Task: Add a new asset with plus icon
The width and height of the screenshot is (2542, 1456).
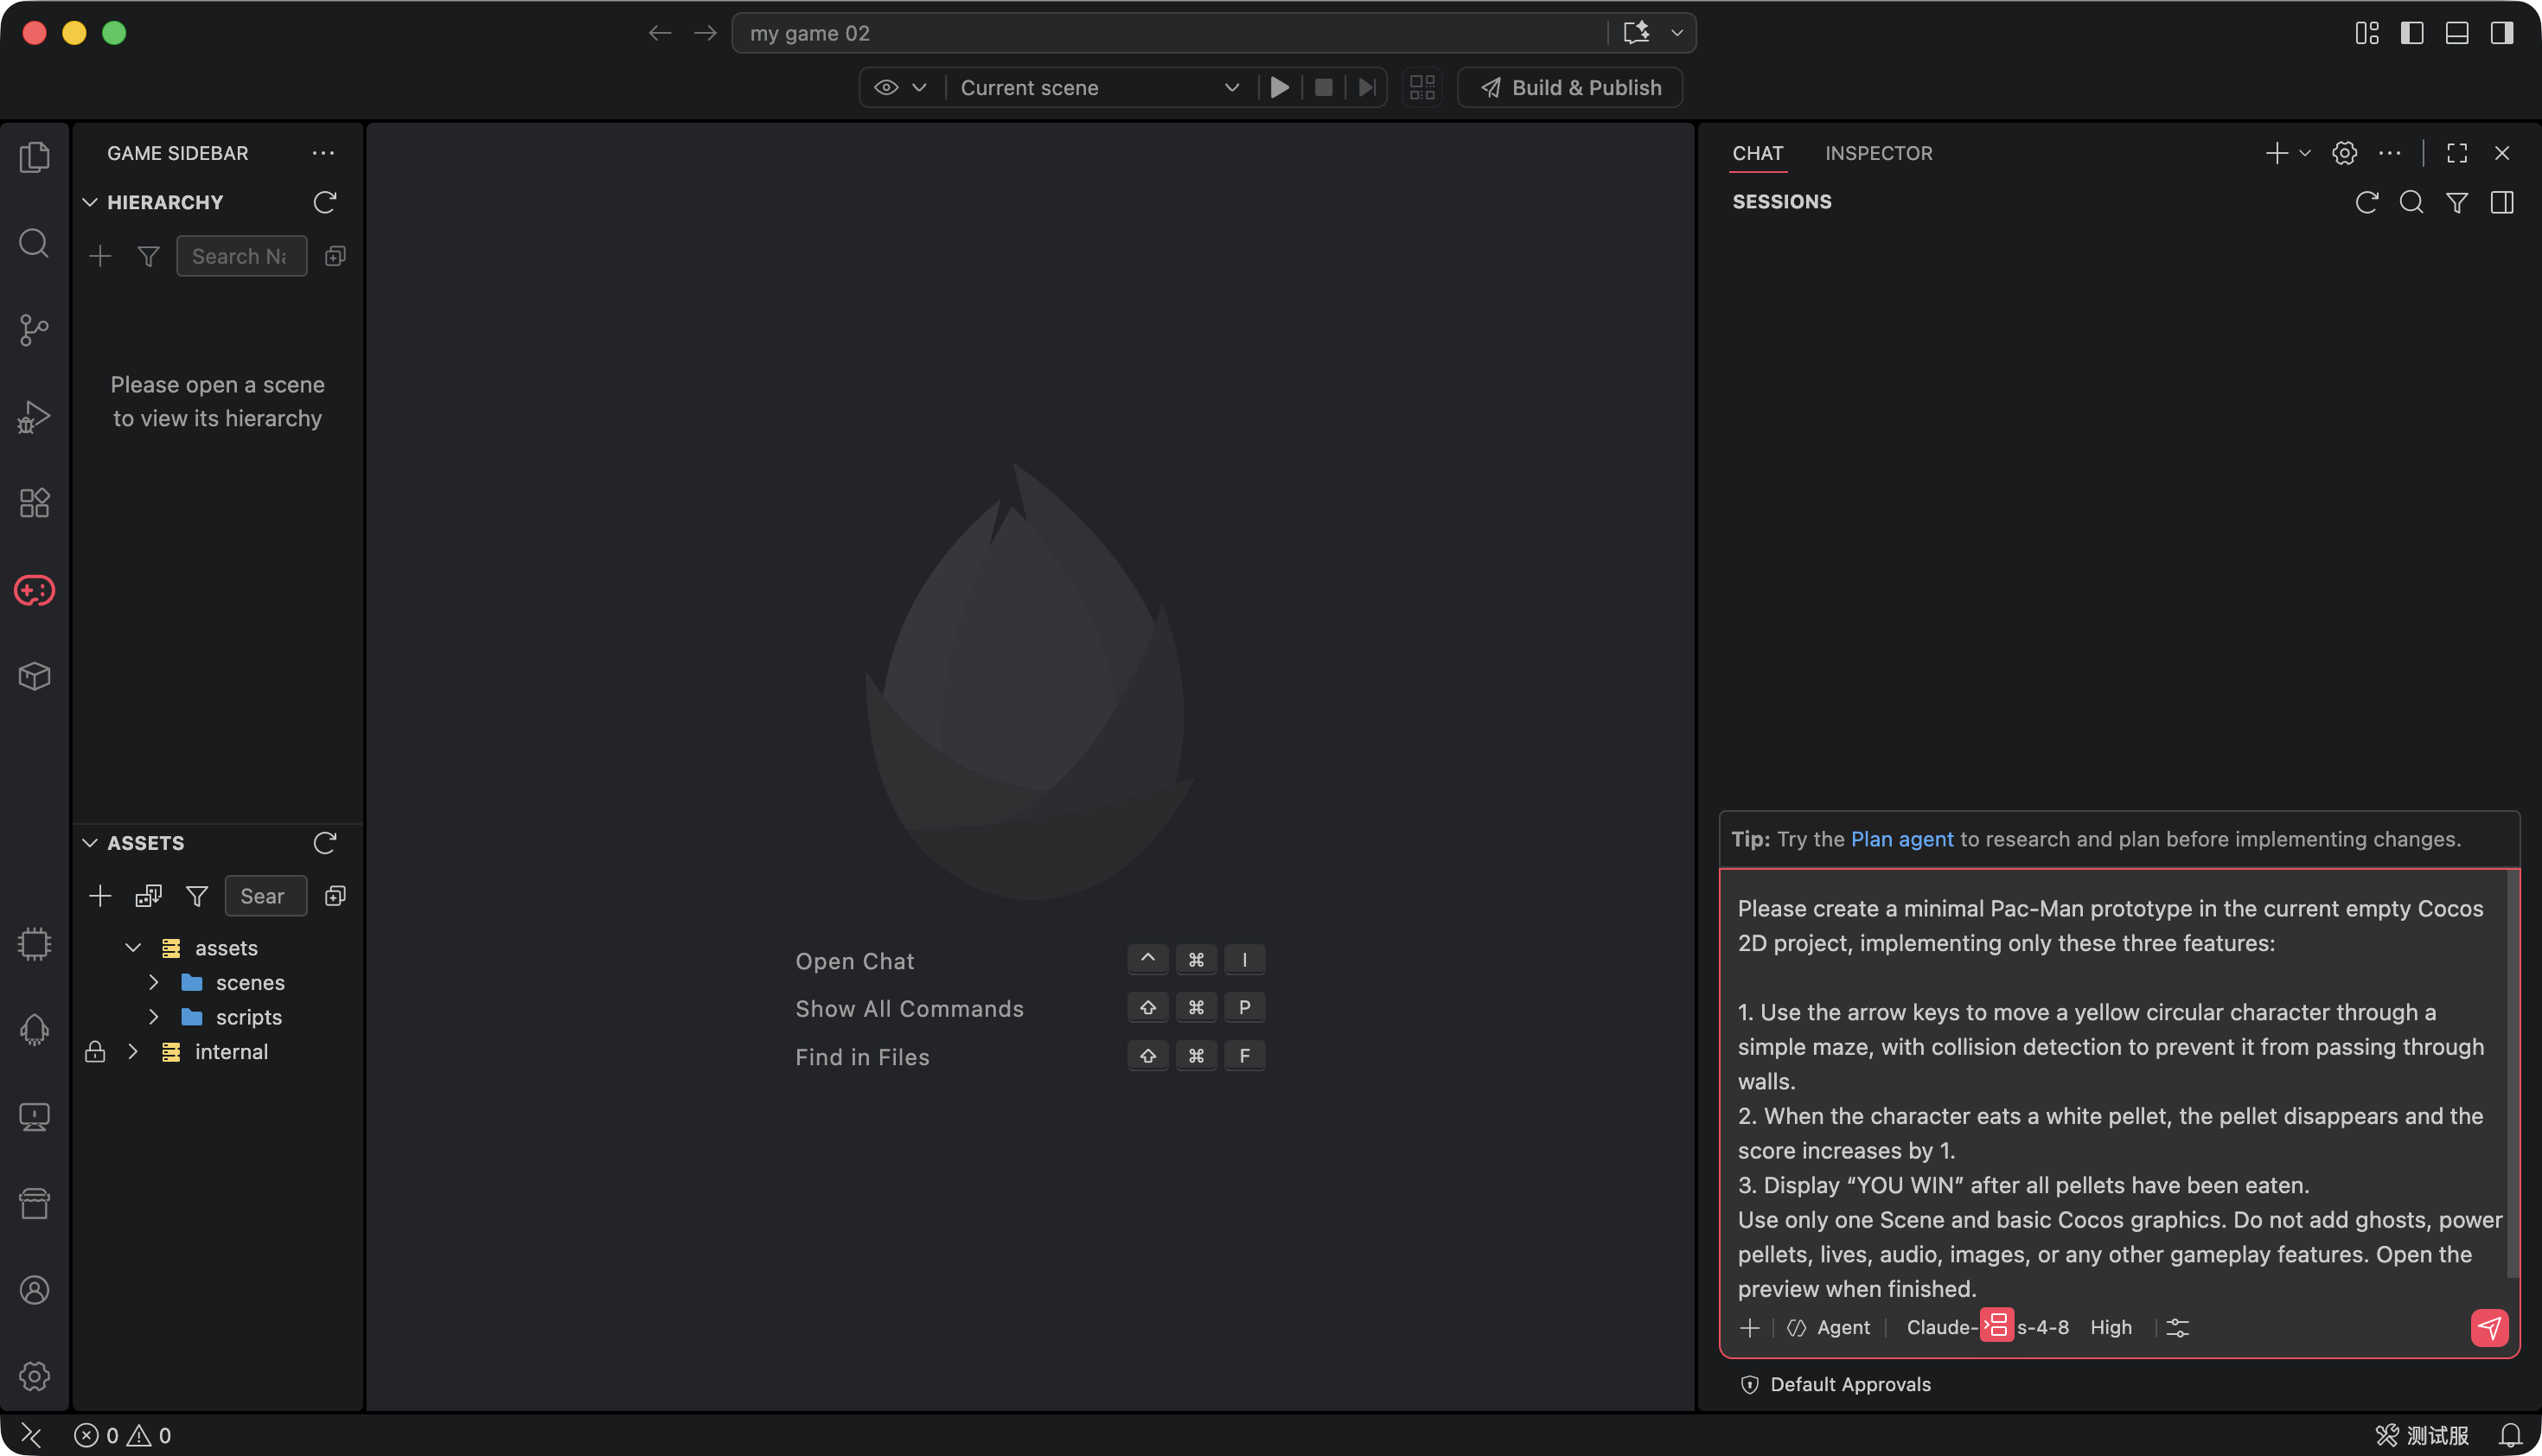Action: 100,896
